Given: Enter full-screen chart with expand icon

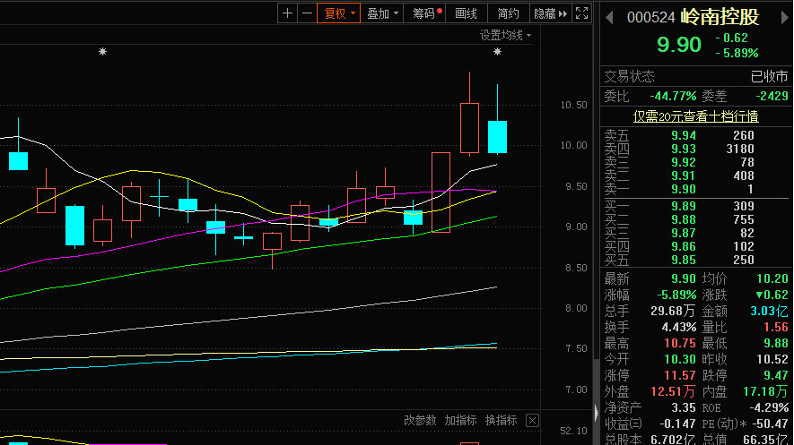Looking at the screenshot, I should click(582, 13).
